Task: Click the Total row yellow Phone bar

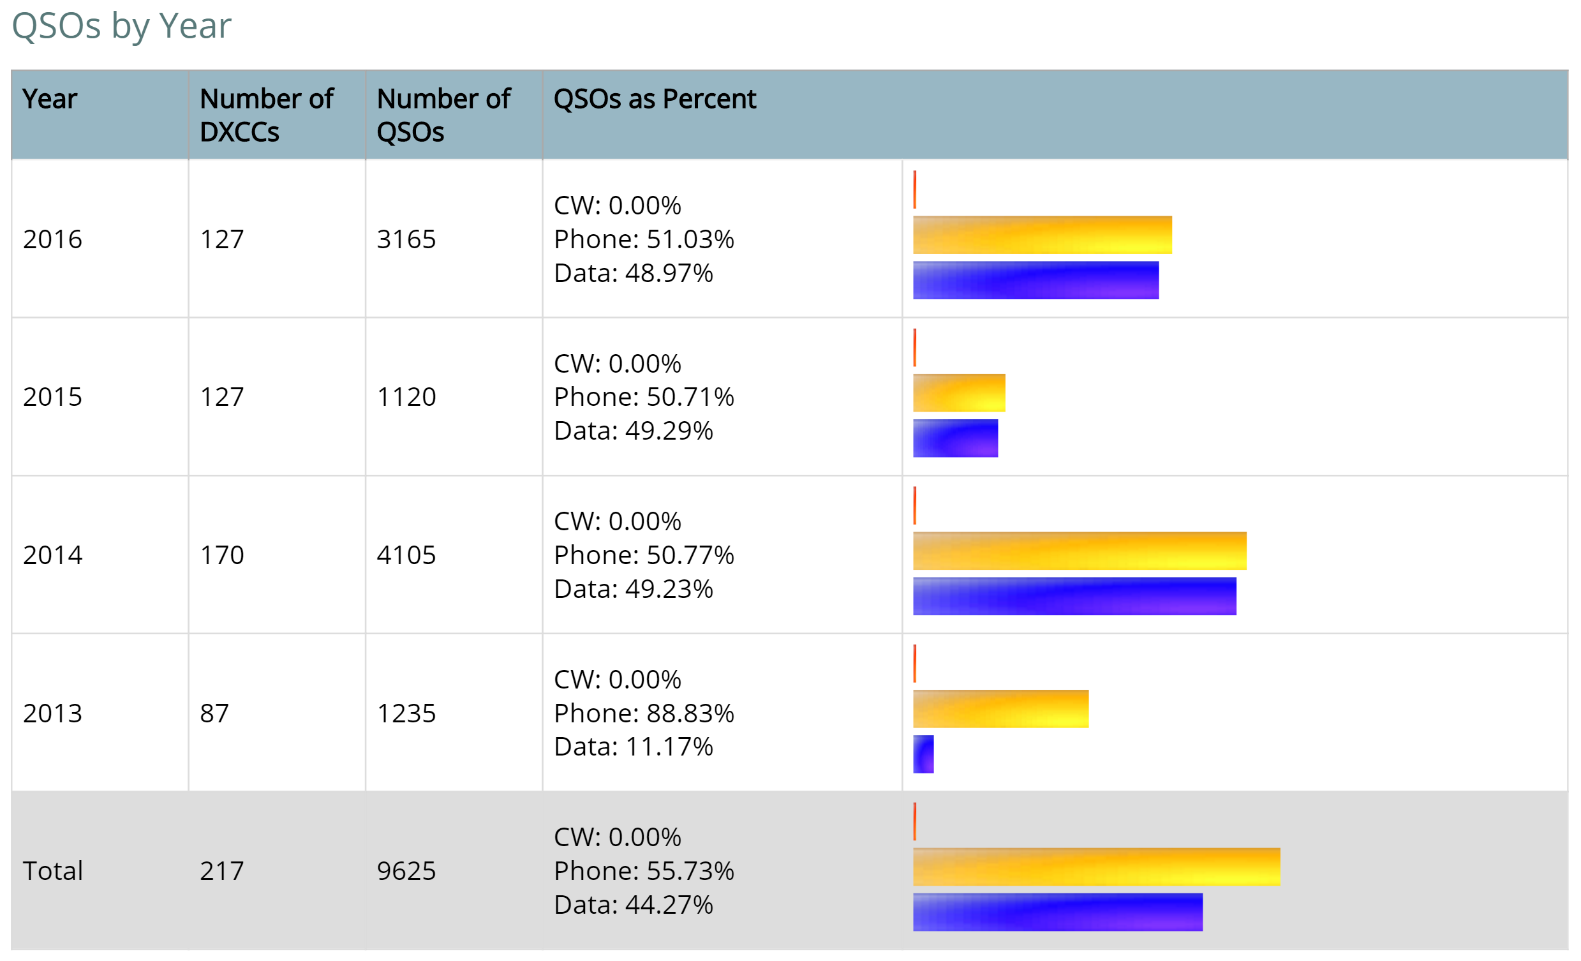Action: tap(1096, 867)
